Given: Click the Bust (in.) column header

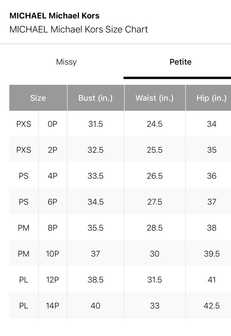Looking at the screenshot, I should (x=95, y=98).
